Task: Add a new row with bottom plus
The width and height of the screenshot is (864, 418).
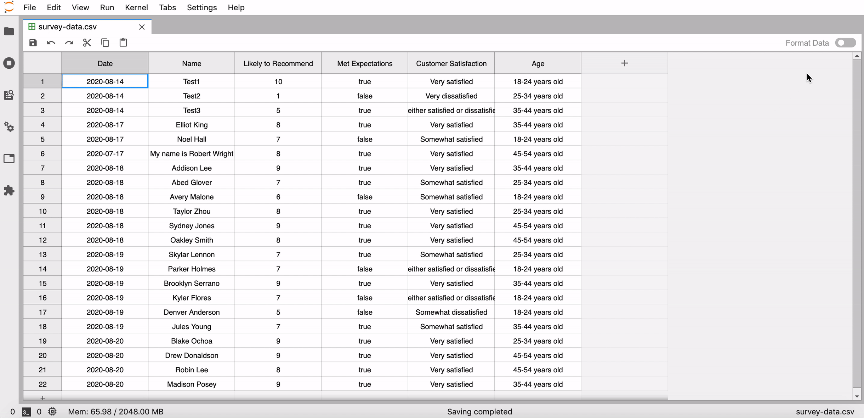Action: [42, 398]
